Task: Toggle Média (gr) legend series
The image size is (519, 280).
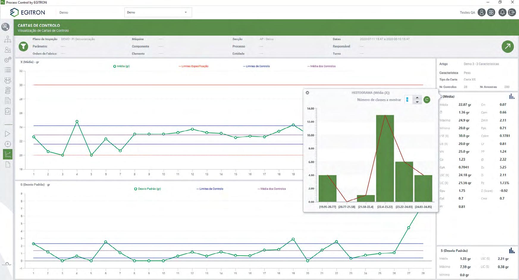Action: [121, 66]
